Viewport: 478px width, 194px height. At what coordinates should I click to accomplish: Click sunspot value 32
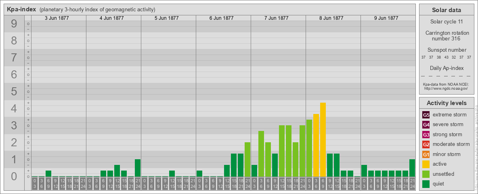tap(454, 57)
